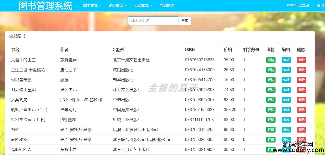Edit the book 三生三世 十里桃花

point(286,70)
